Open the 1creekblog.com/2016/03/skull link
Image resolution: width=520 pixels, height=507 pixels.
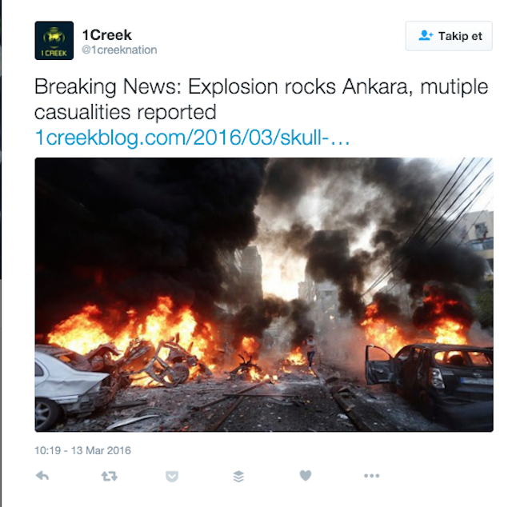click(192, 138)
